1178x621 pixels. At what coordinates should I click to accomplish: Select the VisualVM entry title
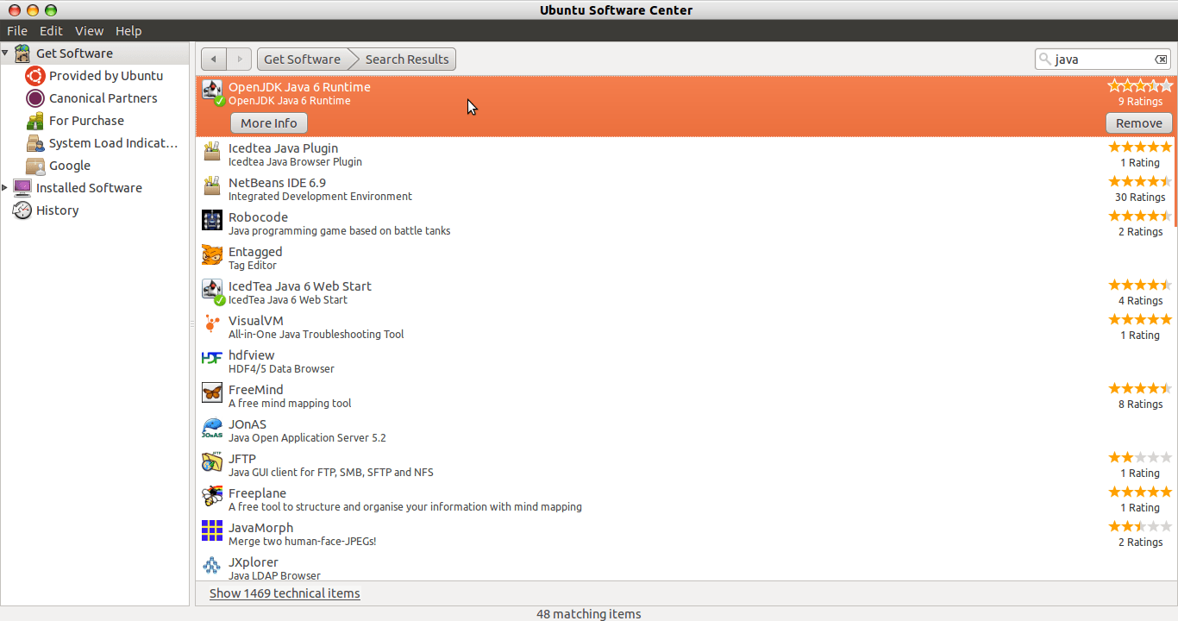pyautogui.click(x=255, y=321)
